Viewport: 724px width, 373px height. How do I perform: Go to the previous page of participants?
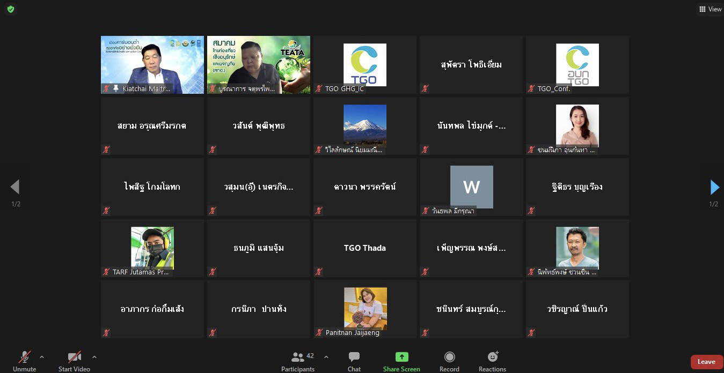coord(15,187)
